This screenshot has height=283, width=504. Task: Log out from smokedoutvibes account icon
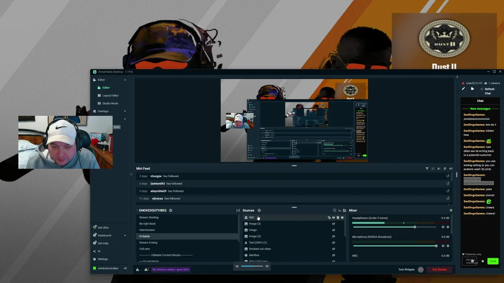[125, 268]
